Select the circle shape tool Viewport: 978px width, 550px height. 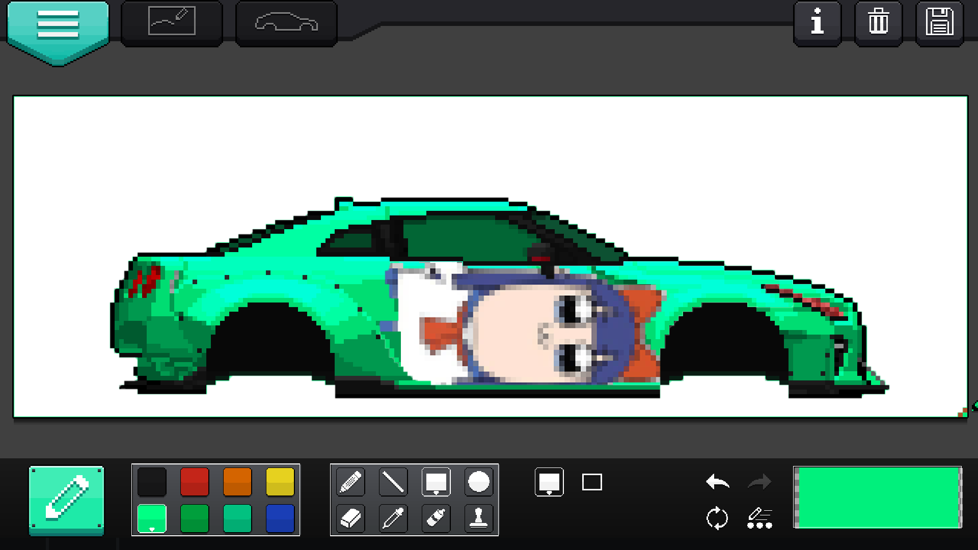pos(479,482)
